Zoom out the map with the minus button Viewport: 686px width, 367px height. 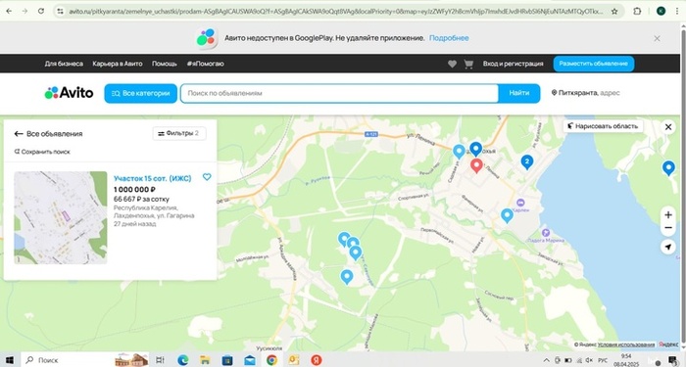668,228
